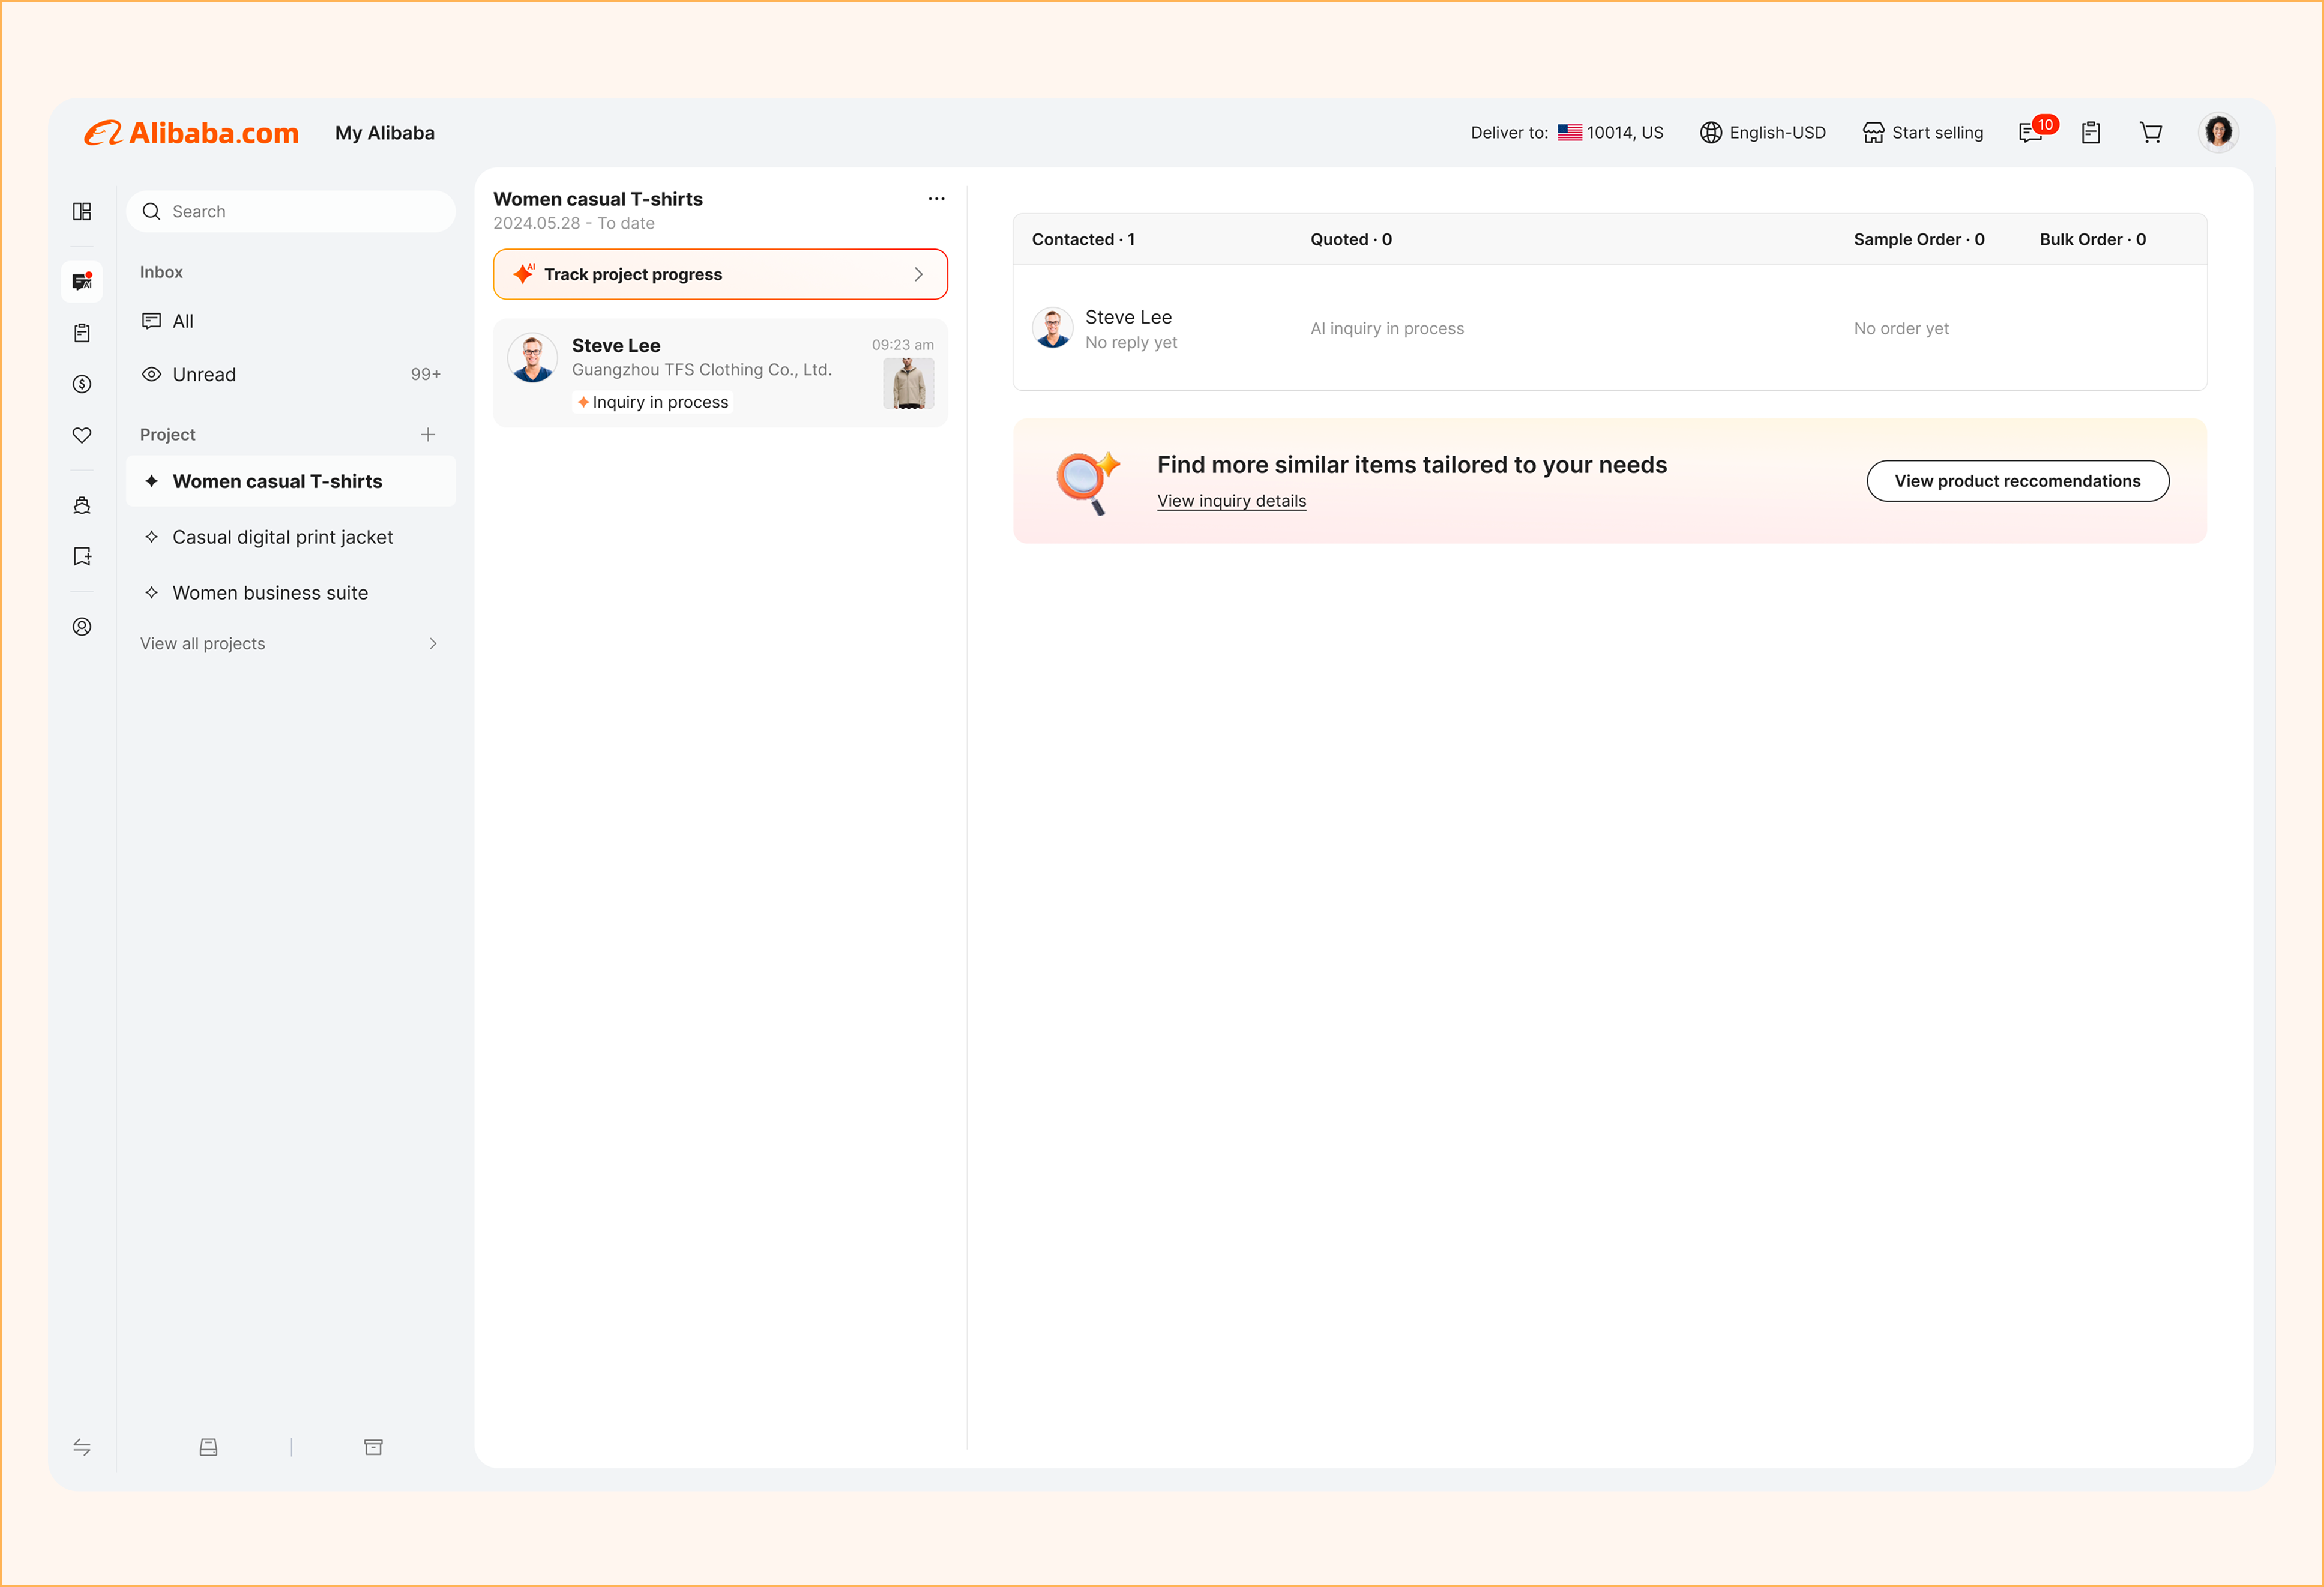Click the Alibaba.com logo
This screenshot has width=2324, height=1587.
pyautogui.click(x=191, y=133)
